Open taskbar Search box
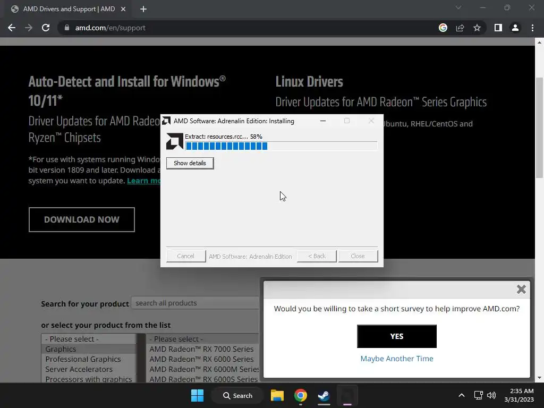 click(237, 395)
